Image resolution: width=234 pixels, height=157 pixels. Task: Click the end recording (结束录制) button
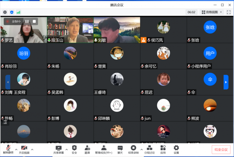133,149
